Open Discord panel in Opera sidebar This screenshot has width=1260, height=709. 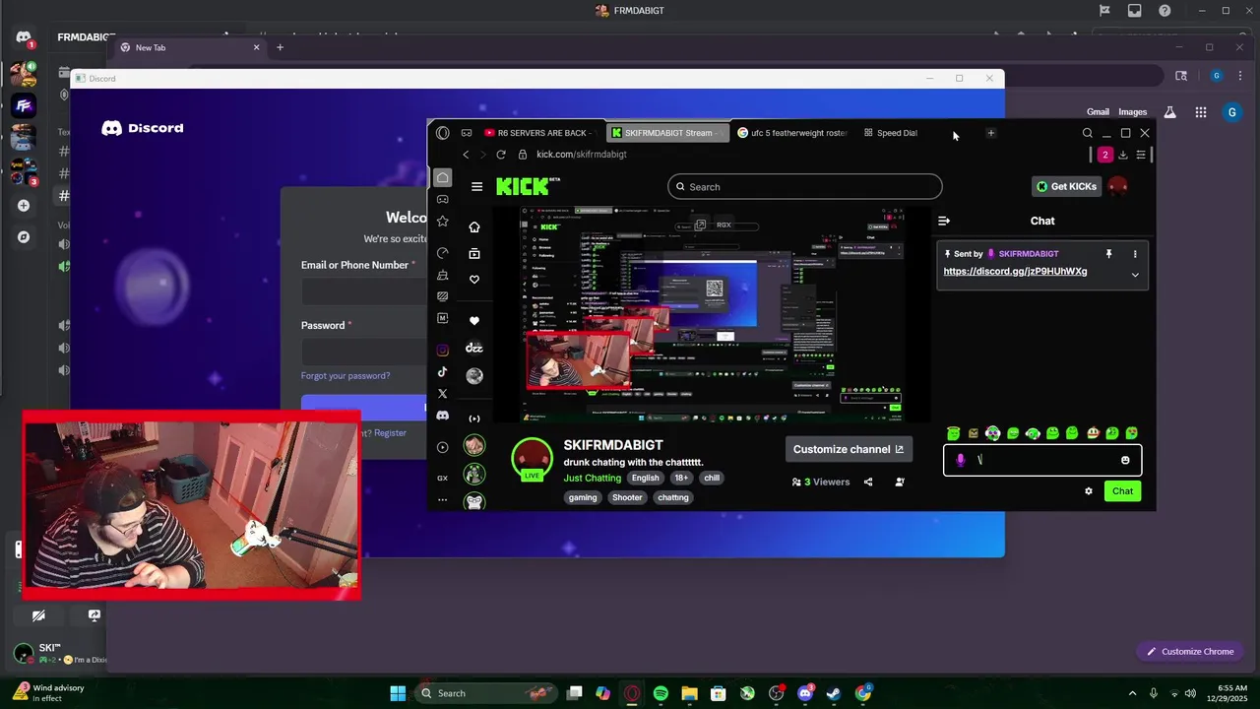point(443,416)
